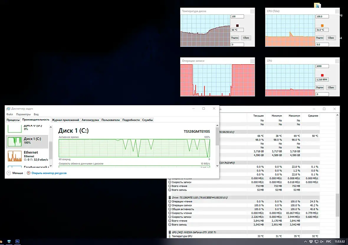Screen dimensions: 348x245
Task: Click clock icon of Всего запись 3,542 MB row
Action: (x=170, y=225)
